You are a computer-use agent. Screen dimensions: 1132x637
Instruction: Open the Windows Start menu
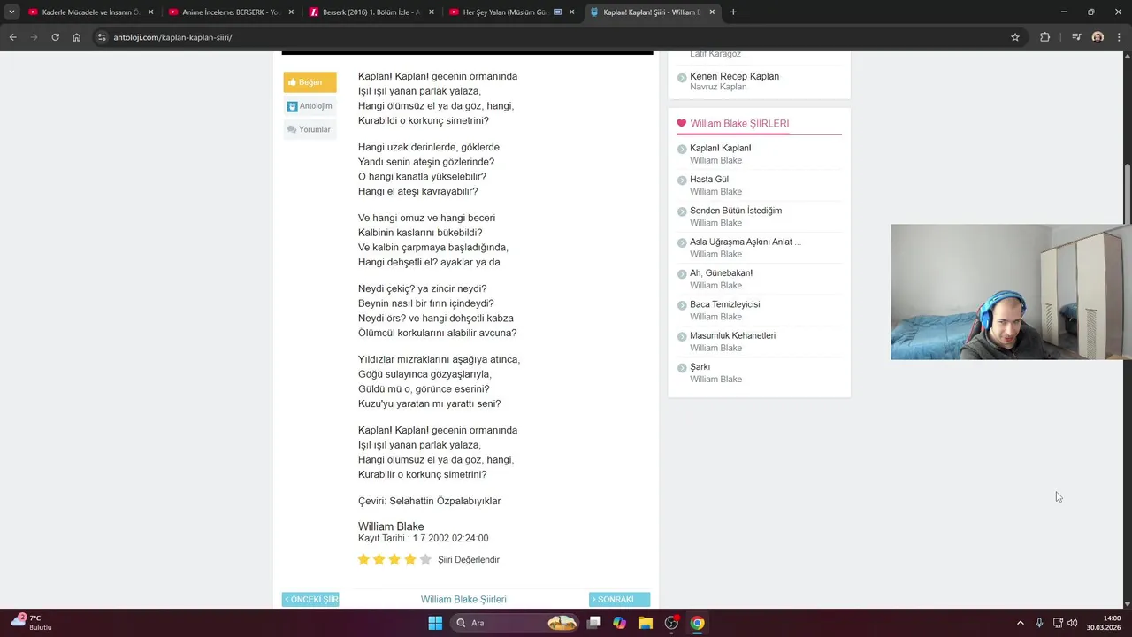tap(435, 623)
